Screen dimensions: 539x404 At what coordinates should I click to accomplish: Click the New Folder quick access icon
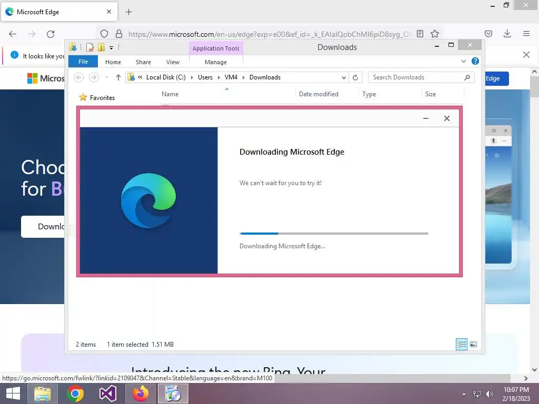coord(101,47)
